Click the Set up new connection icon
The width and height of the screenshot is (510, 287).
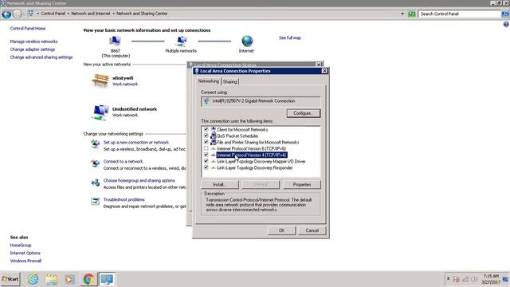point(96,143)
